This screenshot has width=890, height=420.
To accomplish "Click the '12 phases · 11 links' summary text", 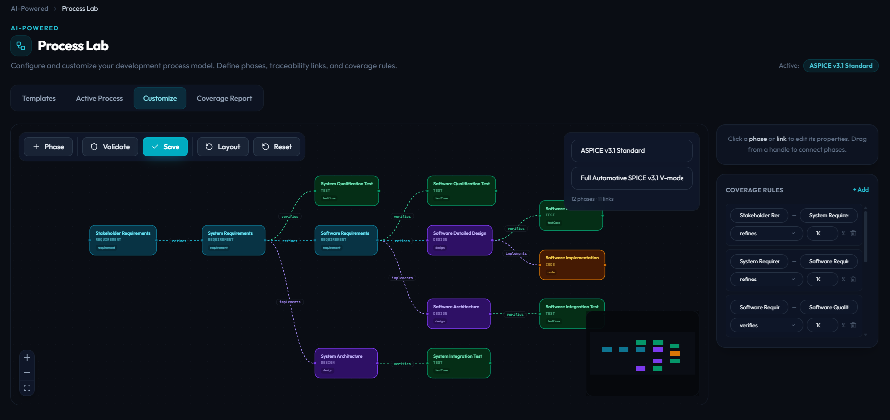I will (x=592, y=199).
